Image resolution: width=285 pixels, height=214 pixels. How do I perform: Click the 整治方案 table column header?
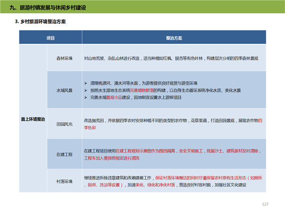[173, 38]
